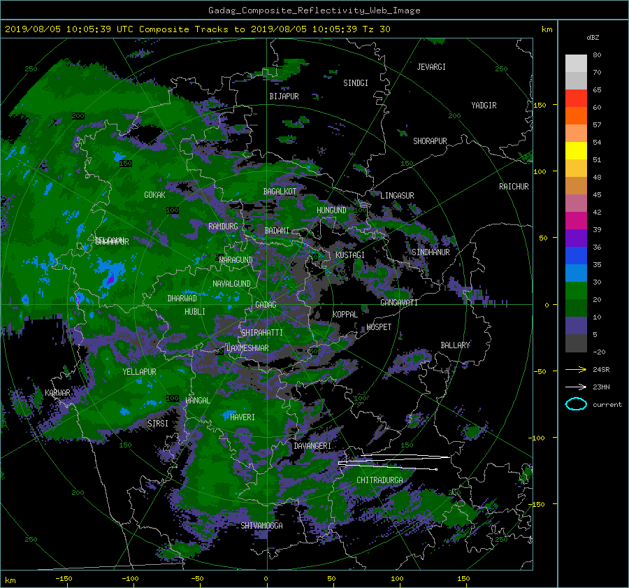
Task: Click the HUBLI city label
Action: tap(194, 312)
